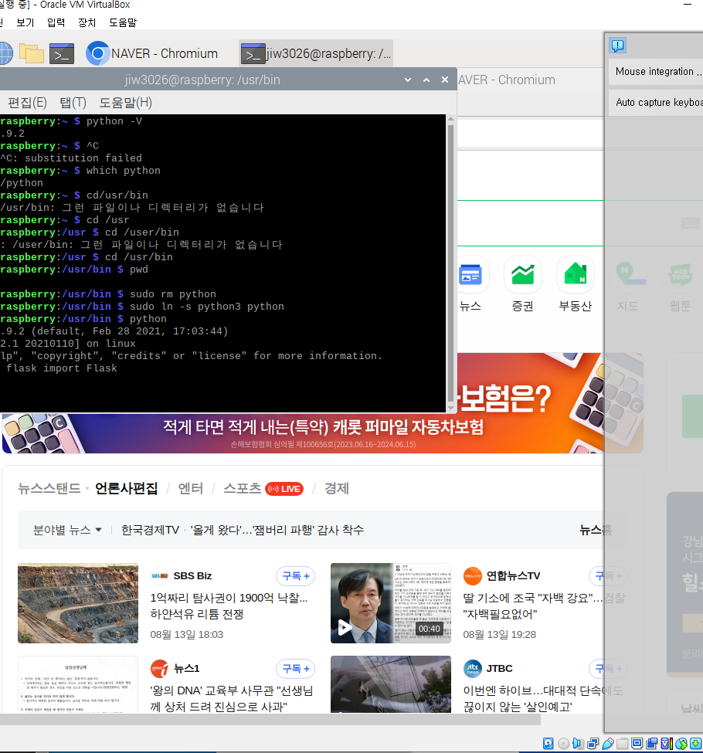Open VirtualBox 입력 menu
The width and height of the screenshot is (703, 753).
tap(56, 22)
